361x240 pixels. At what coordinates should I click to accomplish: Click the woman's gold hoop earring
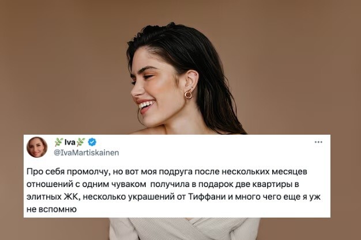(188, 95)
